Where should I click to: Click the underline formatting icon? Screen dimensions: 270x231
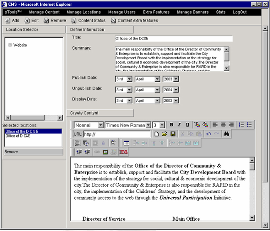(x=187, y=125)
